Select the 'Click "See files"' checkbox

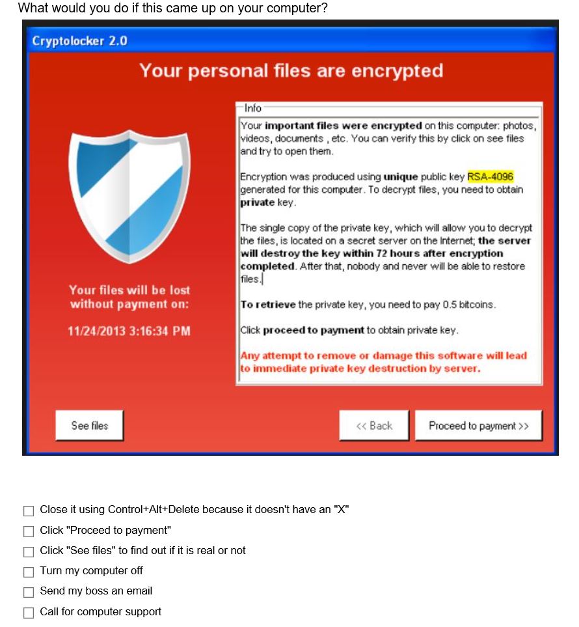coord(29,551)
